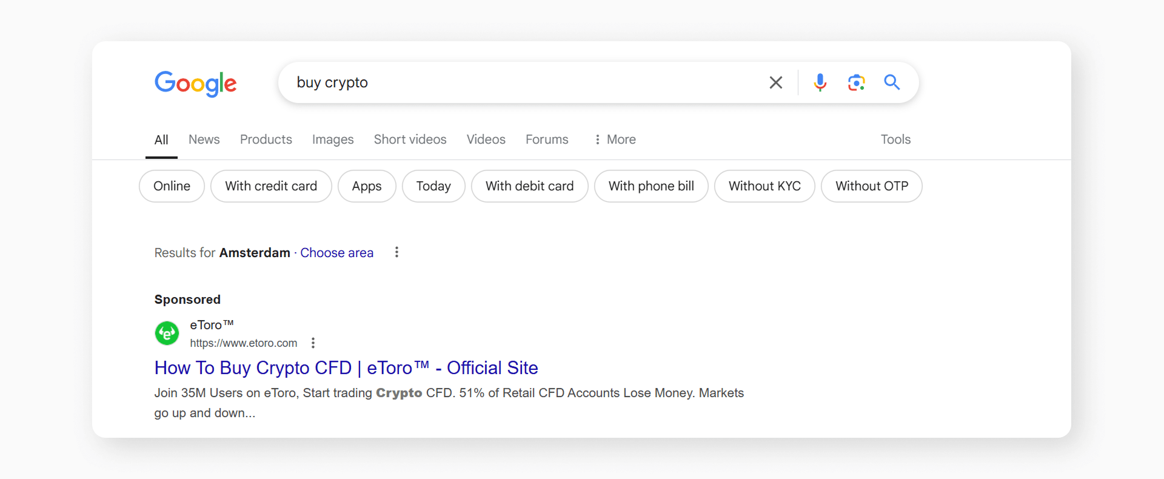The height and width of the screenshot is (479, 1164).
Task: Click the Choose area link
Action: tap(336, 253)
